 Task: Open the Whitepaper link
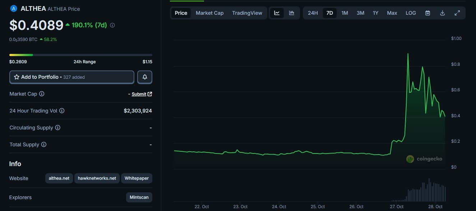pyautogui.click(x=137, y=178)
